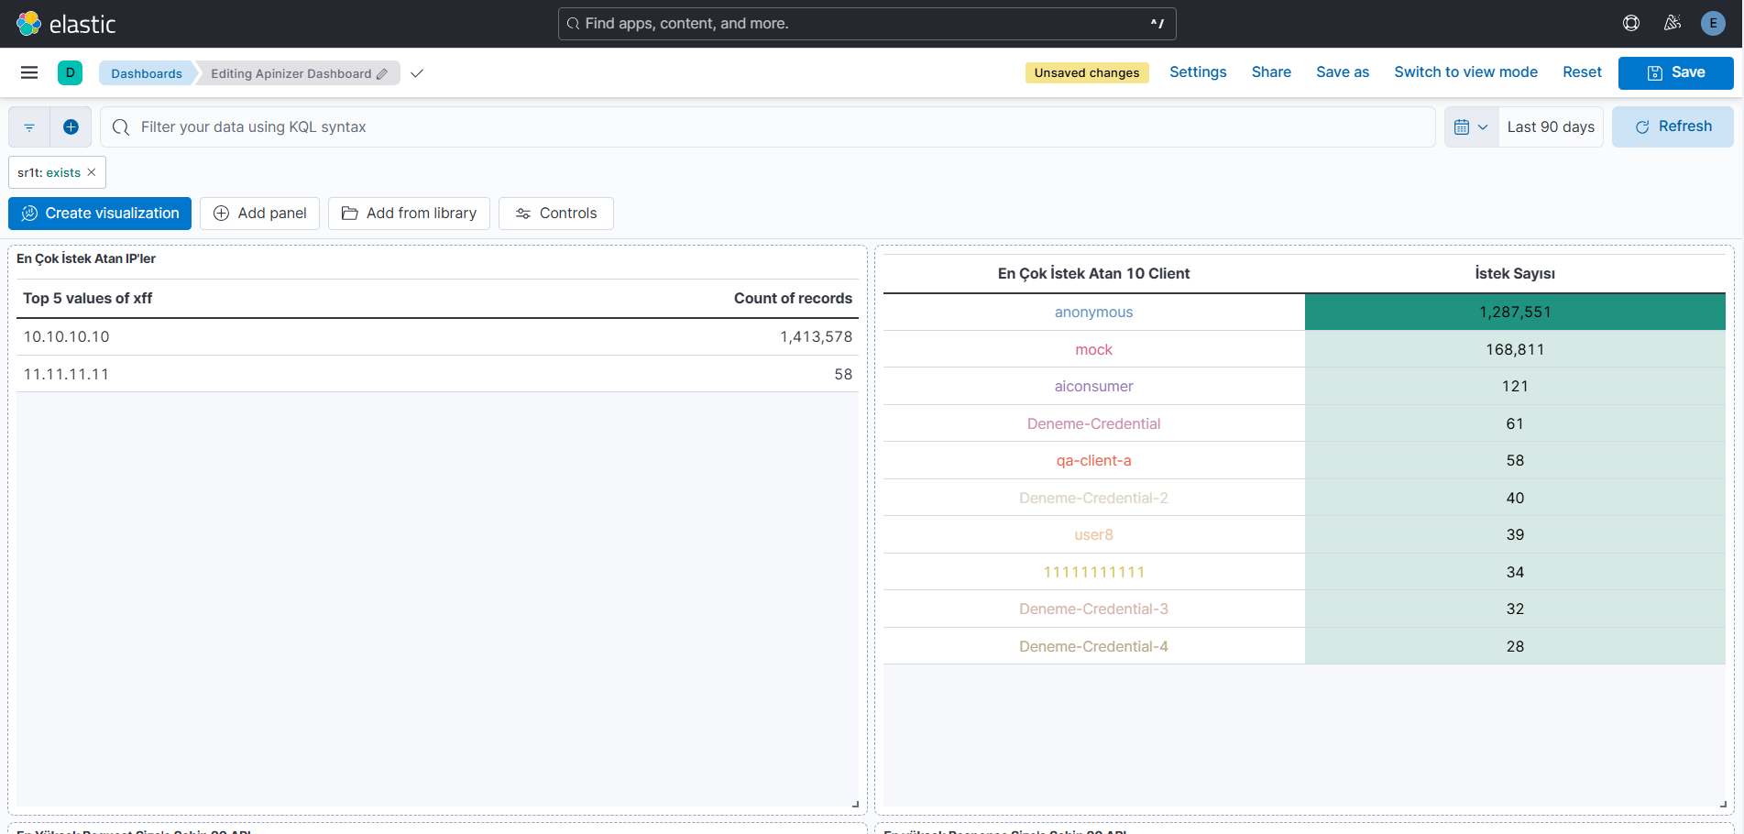Open the help menu icon
Viewport: 1744px width, 834px height.
click(1631, 24)
